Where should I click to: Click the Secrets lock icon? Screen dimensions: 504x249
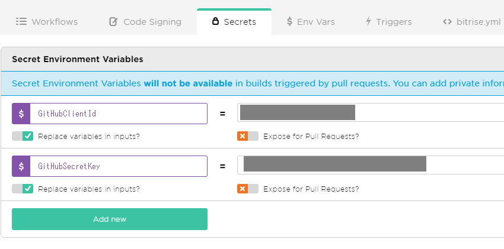[215, 22]
